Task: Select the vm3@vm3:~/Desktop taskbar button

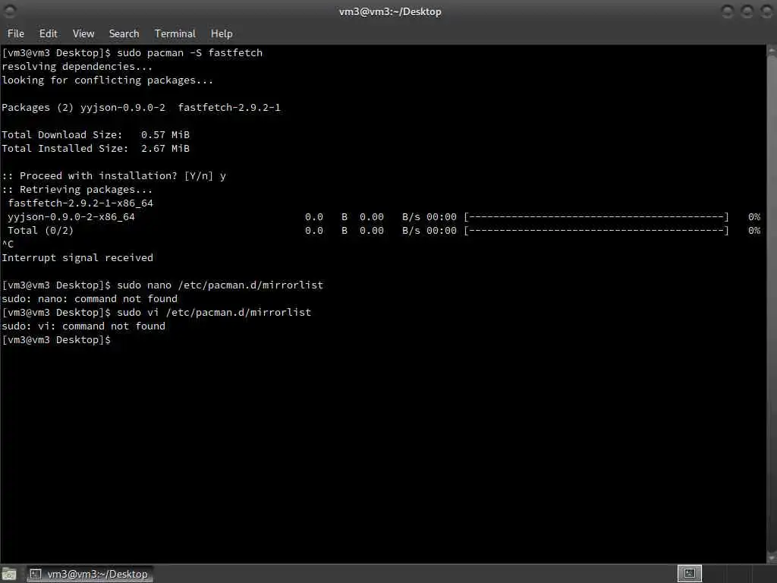Action: [90, 574]
